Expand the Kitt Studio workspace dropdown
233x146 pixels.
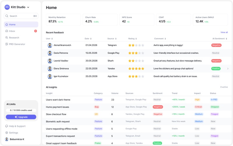point(28,7)
